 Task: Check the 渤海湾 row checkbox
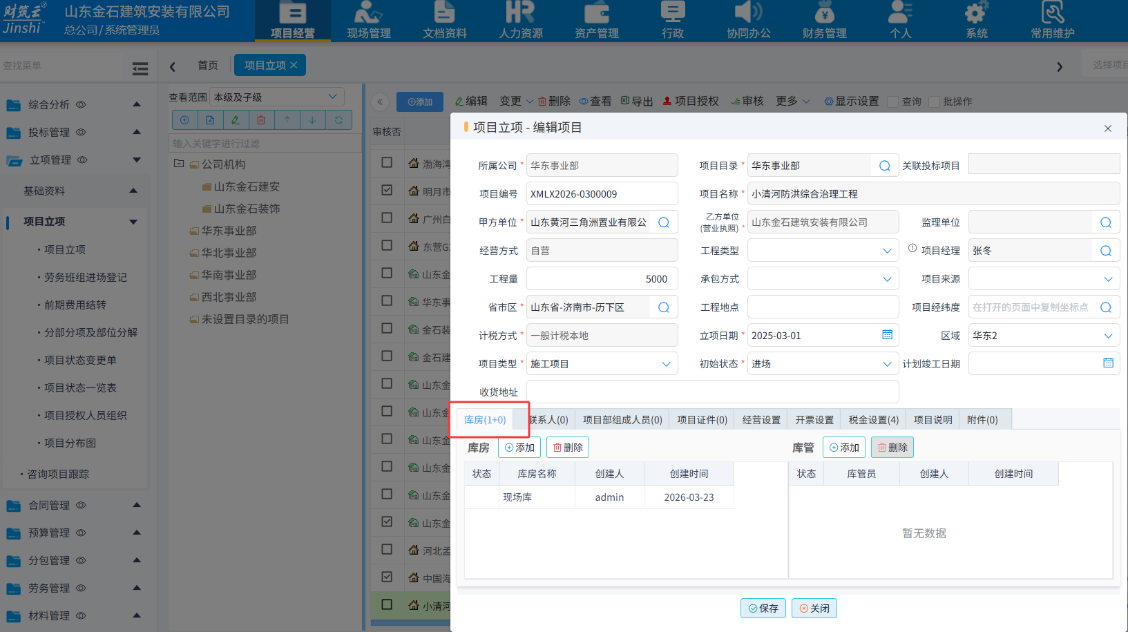click(387, 162)
